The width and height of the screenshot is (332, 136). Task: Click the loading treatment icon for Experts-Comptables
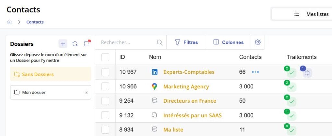coord(307,73)
